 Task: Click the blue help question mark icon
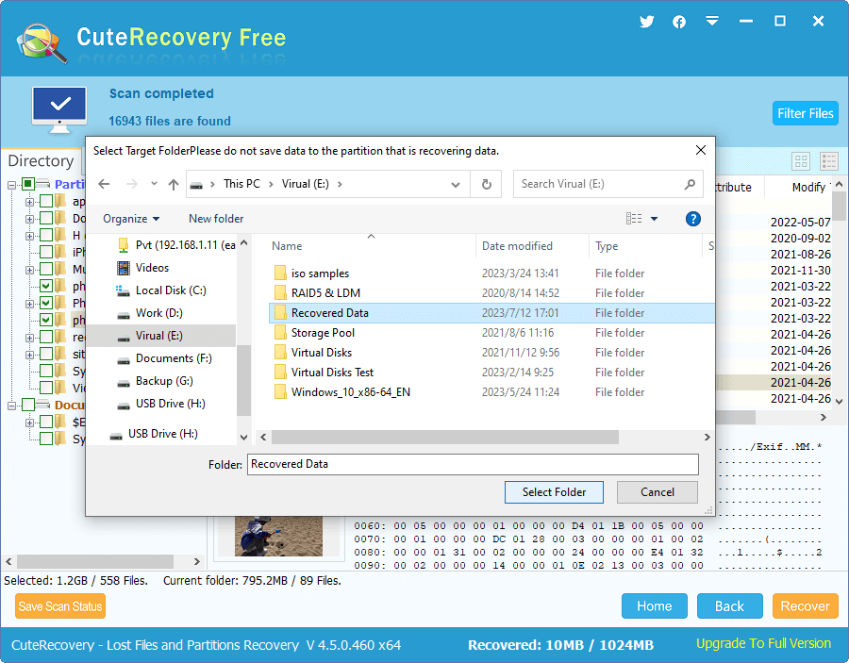point(693,219)
